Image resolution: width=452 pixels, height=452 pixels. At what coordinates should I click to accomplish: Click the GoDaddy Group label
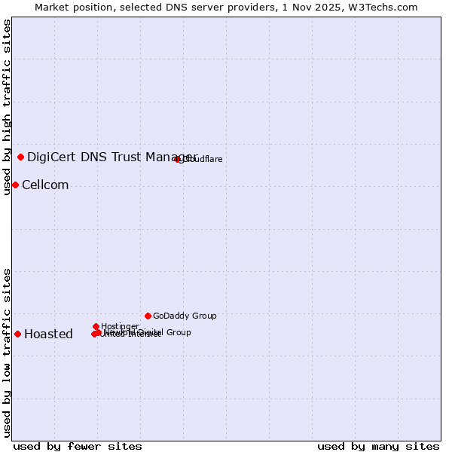(x=185, y=316)
